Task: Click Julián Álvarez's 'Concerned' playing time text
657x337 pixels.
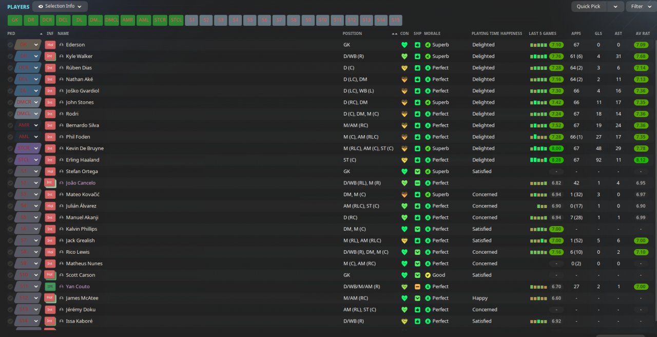Action: pos(485,206)
